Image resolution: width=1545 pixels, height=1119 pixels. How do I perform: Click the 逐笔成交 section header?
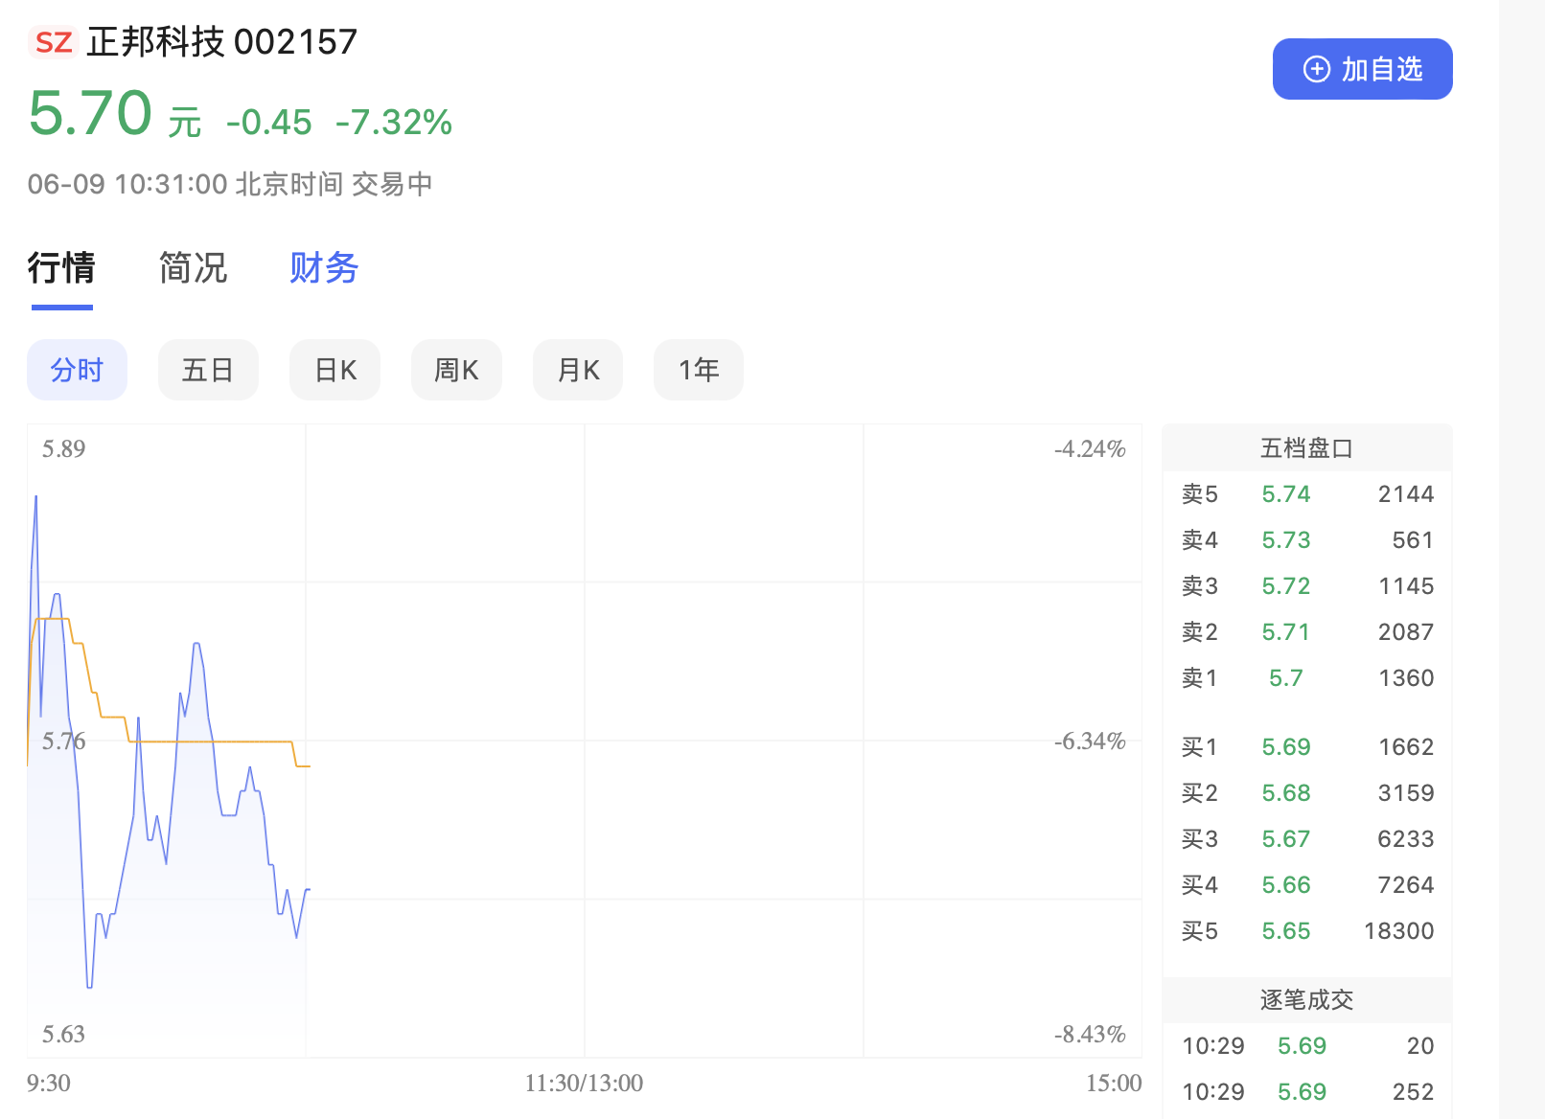1306,1000
